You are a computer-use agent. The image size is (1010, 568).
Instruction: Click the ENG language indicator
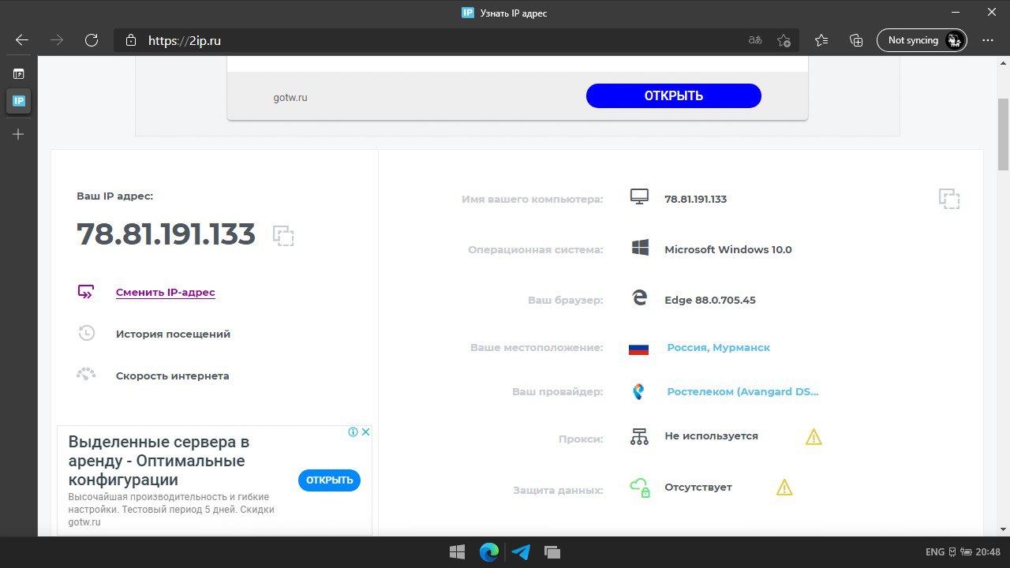pyautogui.click(x=934, y=552)
